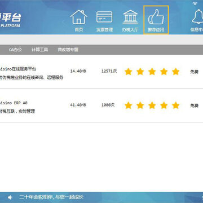
Task: Switch to the OA办公 tab
Action: click(15, 50)
